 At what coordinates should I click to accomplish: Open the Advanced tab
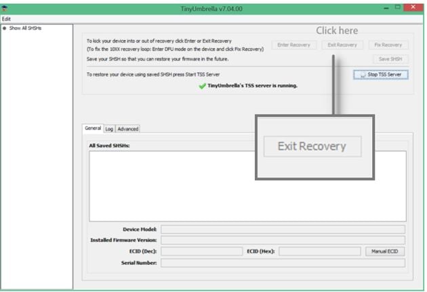127,129
